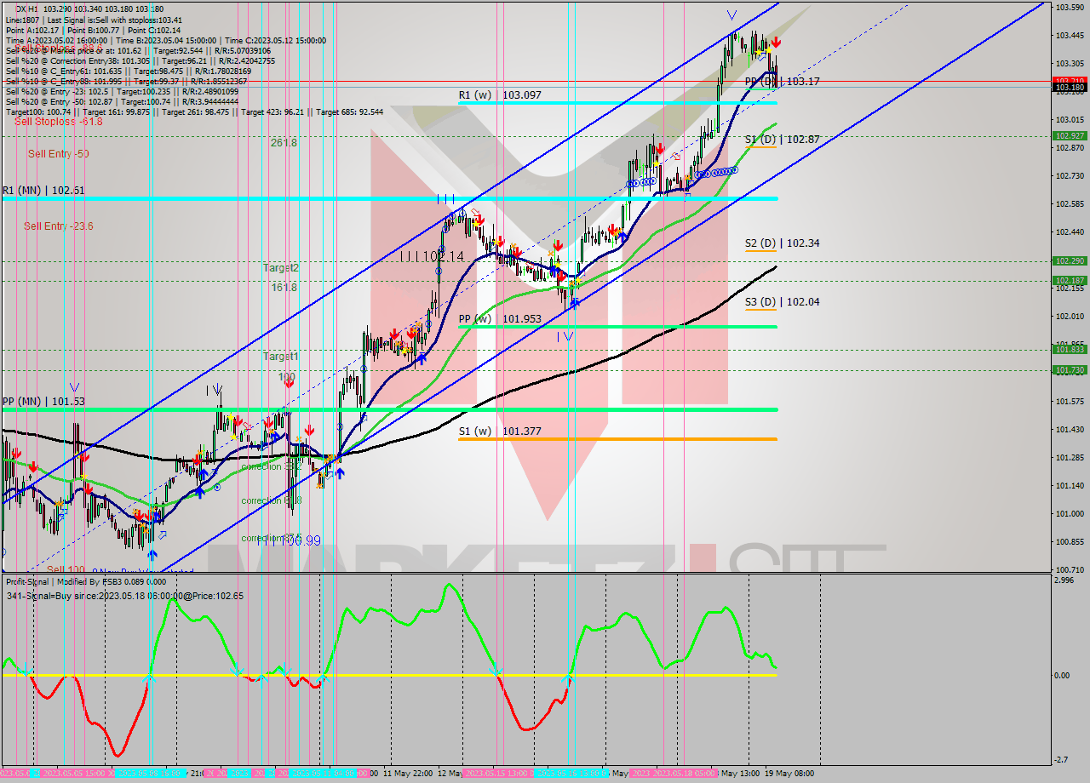Viewport: 1090px width, 783px height.
Task: Click the 'S2 (D) | 102.34' daily support label
Action: coord(782,243)
